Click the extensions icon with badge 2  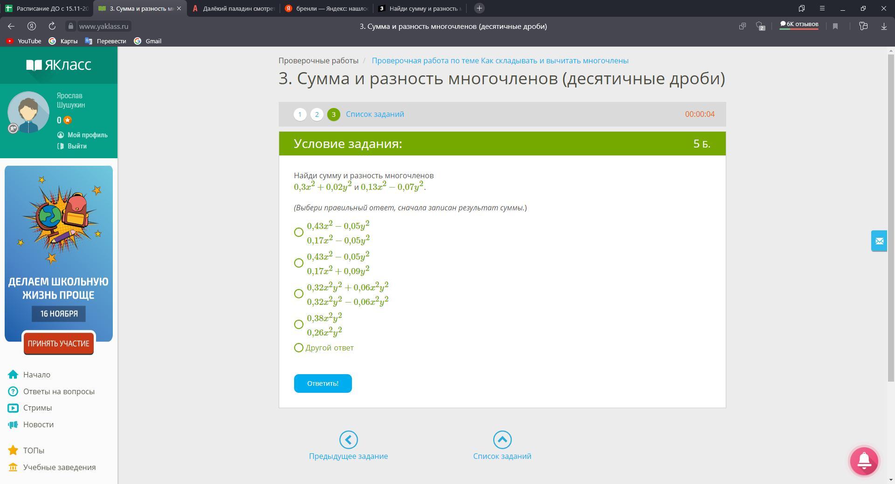(760, 27)
